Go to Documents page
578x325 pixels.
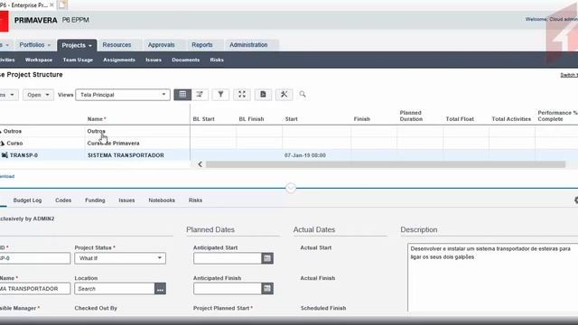(x=186, y=60)
